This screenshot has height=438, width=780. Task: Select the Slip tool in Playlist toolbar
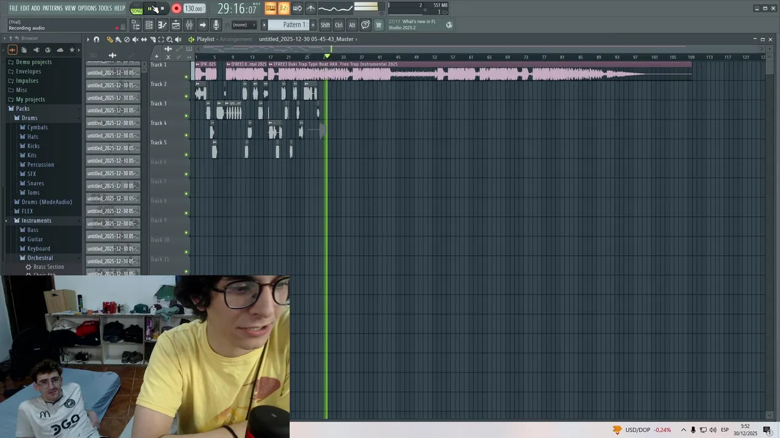pyautogui.click(x=144, y=39)
